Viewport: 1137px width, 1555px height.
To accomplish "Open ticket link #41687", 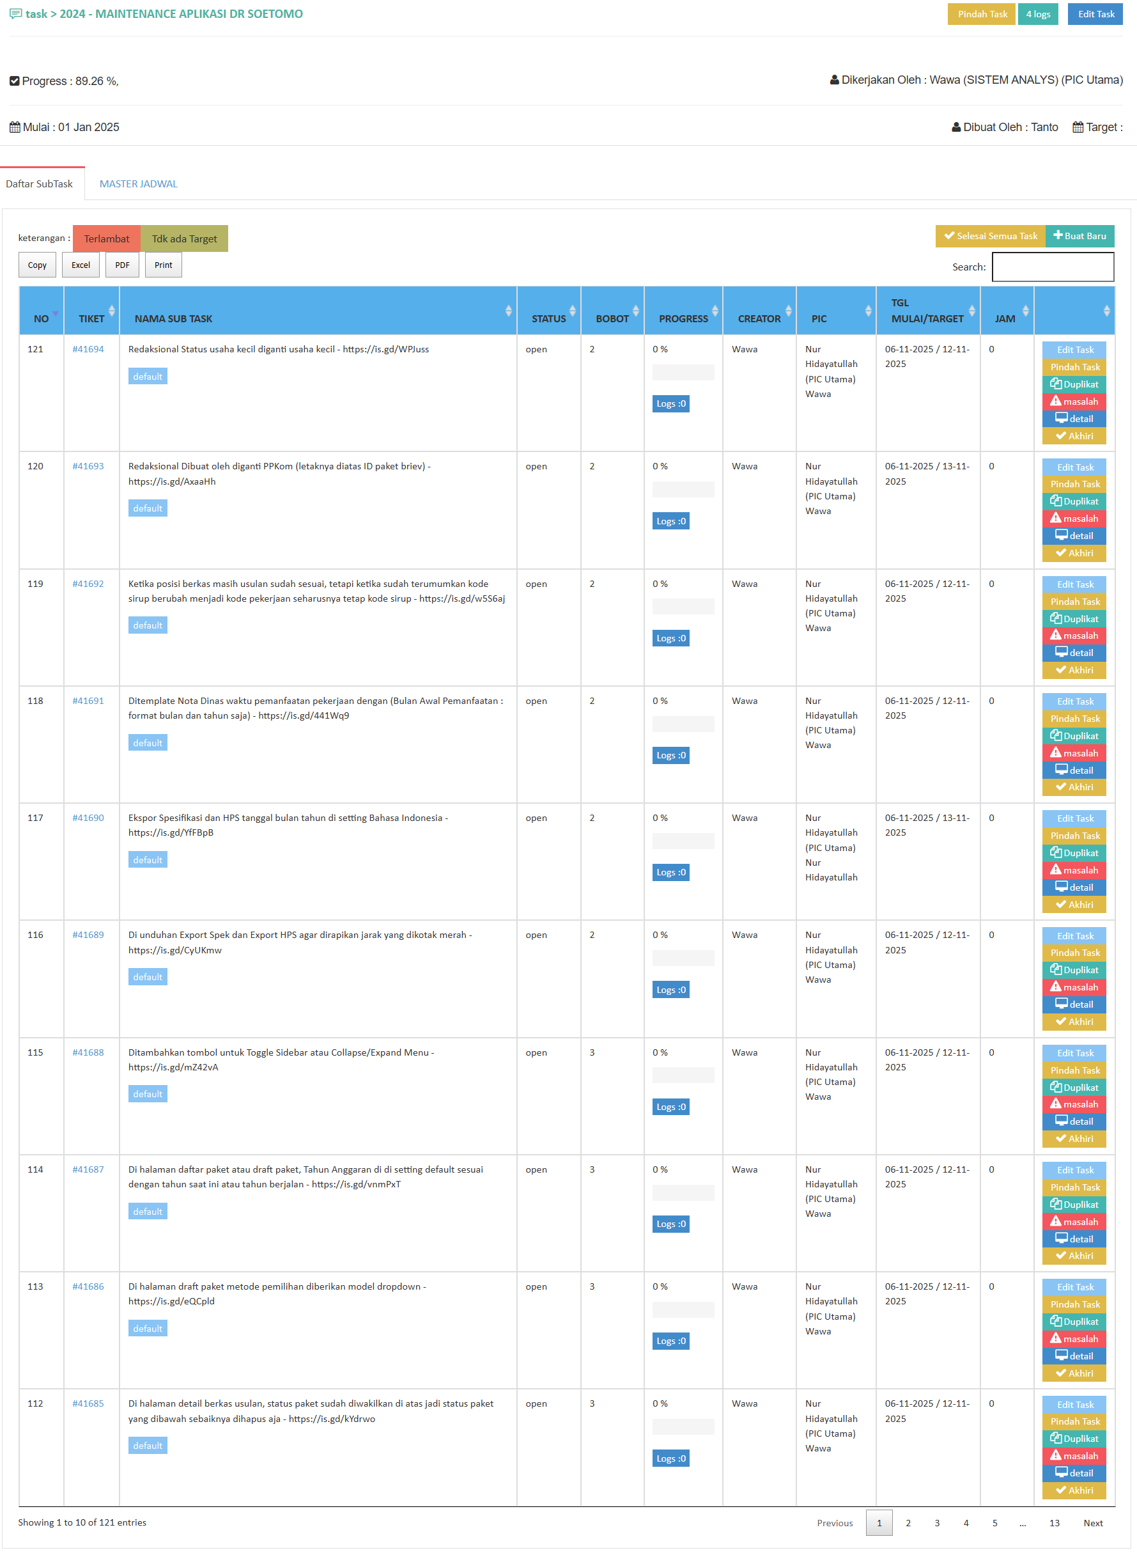I will 88,1169.
